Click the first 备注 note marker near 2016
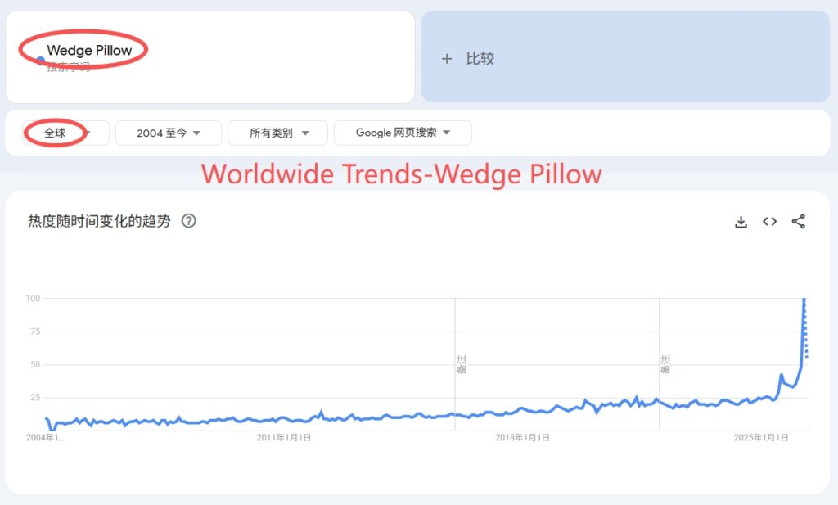 tap(462, 364)
